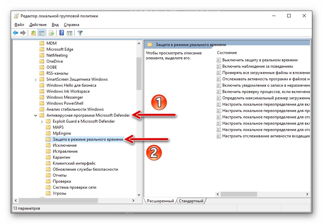Select the Исключения folder
This screenshot has width=323, height=224.
pos(61,145)
